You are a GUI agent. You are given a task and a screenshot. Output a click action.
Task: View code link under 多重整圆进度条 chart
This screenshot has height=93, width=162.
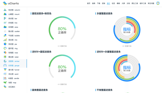point(127,46)
